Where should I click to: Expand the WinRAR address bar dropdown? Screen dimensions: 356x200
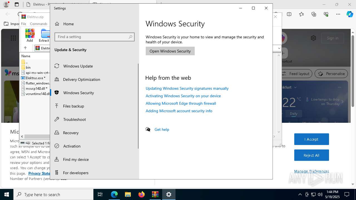coord(279,48)
